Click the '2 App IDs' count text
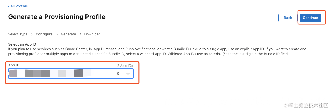Screen dimensions: 330x110 pos(125,66)
